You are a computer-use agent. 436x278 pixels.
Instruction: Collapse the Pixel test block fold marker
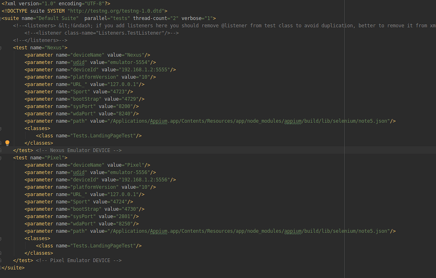click(1, 158)
